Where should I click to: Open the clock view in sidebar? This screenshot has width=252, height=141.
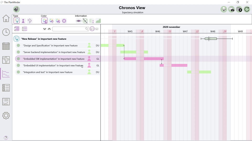[x=6, y=32]
